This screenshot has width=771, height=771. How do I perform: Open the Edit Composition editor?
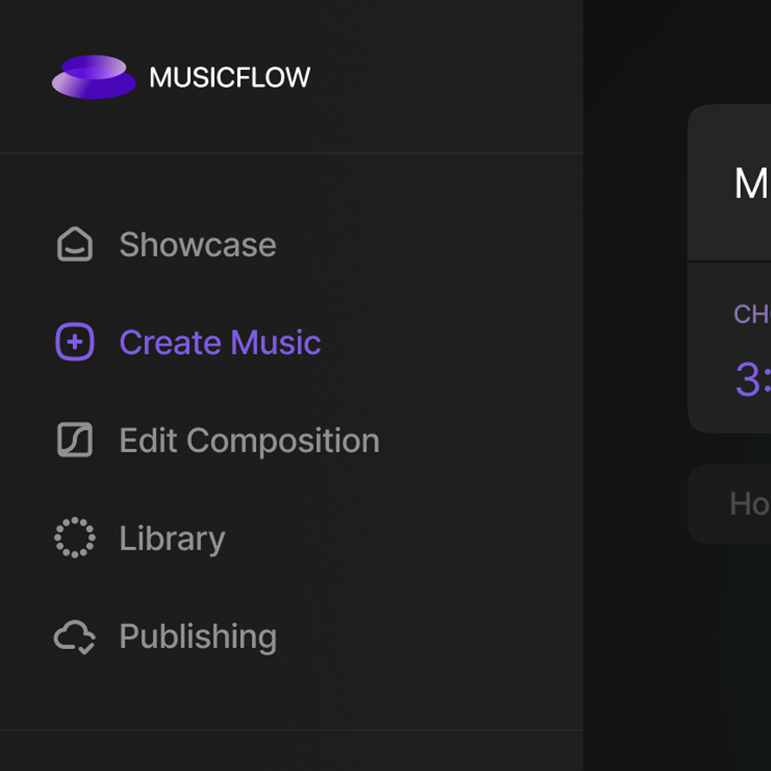tap(249, 440)
